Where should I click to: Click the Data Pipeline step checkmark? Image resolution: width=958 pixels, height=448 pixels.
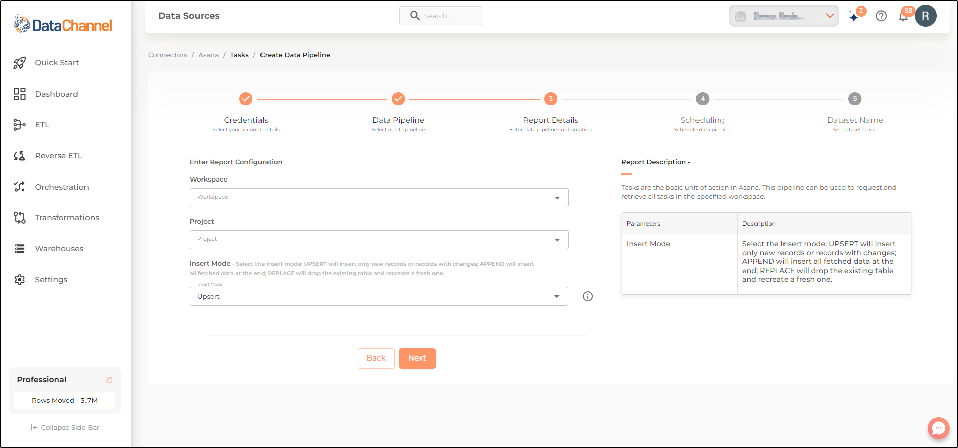pyautogui.click(x=398, y=99)
